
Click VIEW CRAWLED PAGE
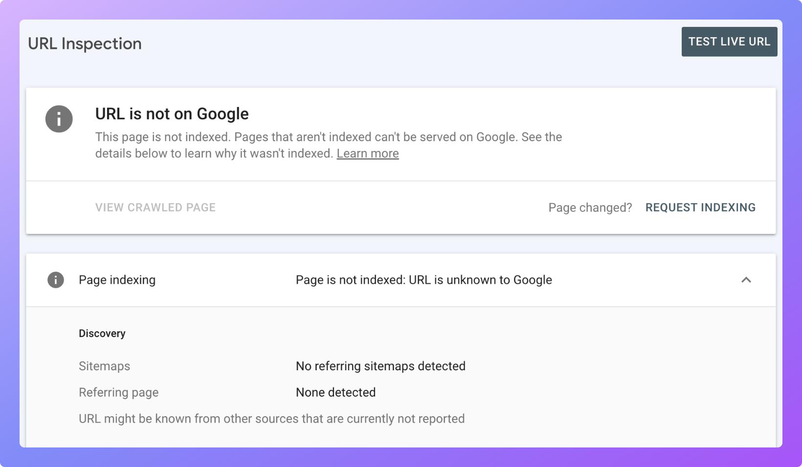pyautogui.click(x=155, y=208)
